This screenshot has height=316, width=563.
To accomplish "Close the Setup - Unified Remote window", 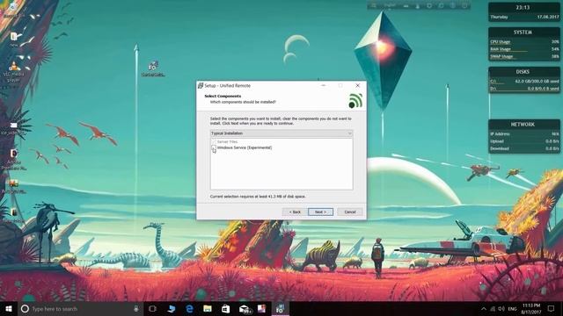I will (x=358, y=86).
